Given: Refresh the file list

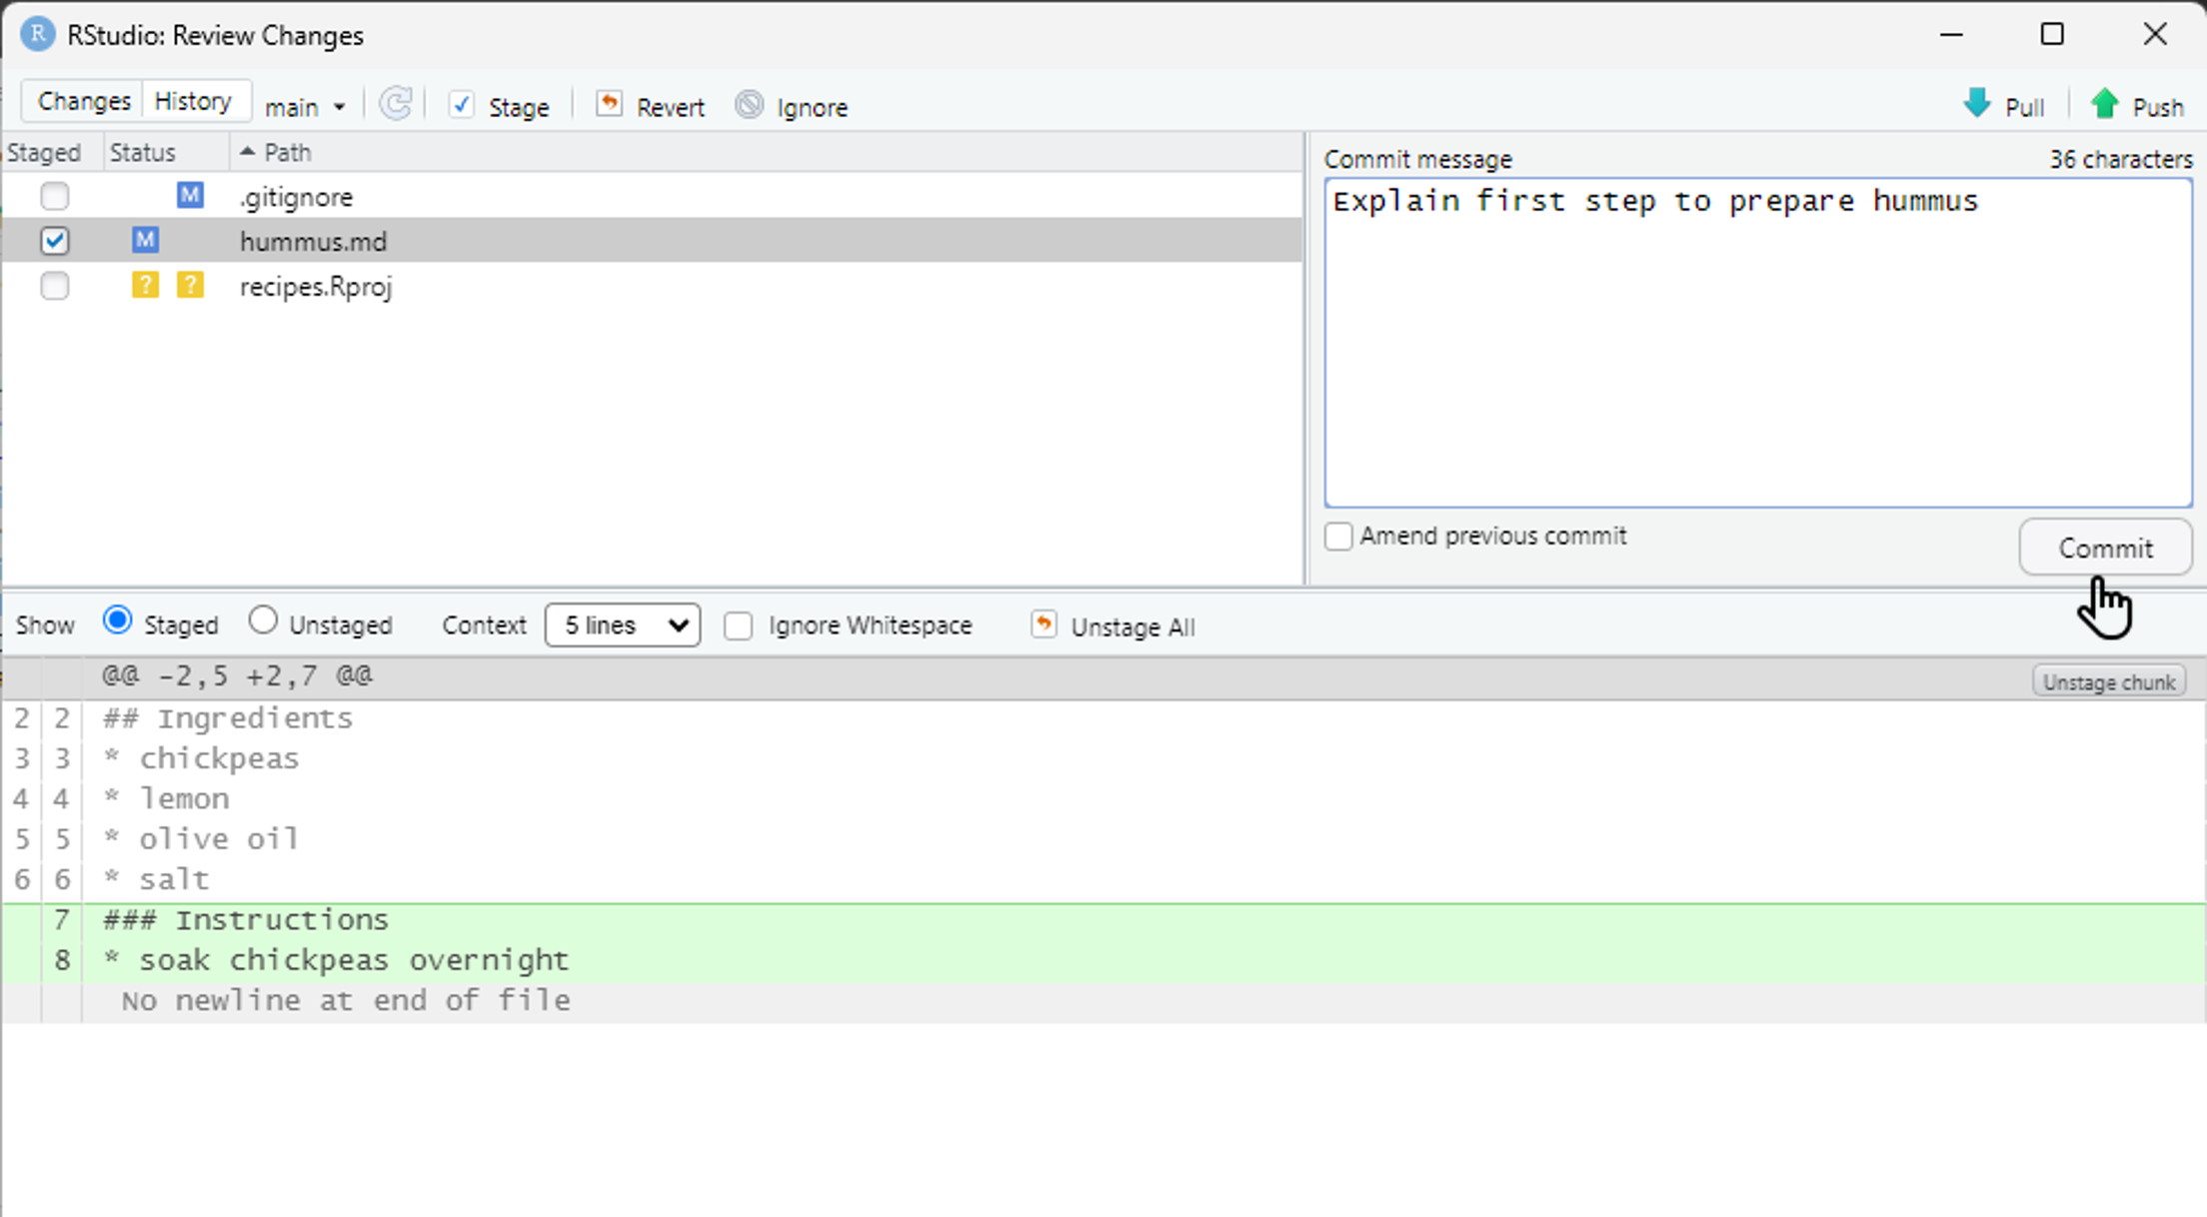Looking at the screenshot, I should pyautogui.click(x=396, y=105).
